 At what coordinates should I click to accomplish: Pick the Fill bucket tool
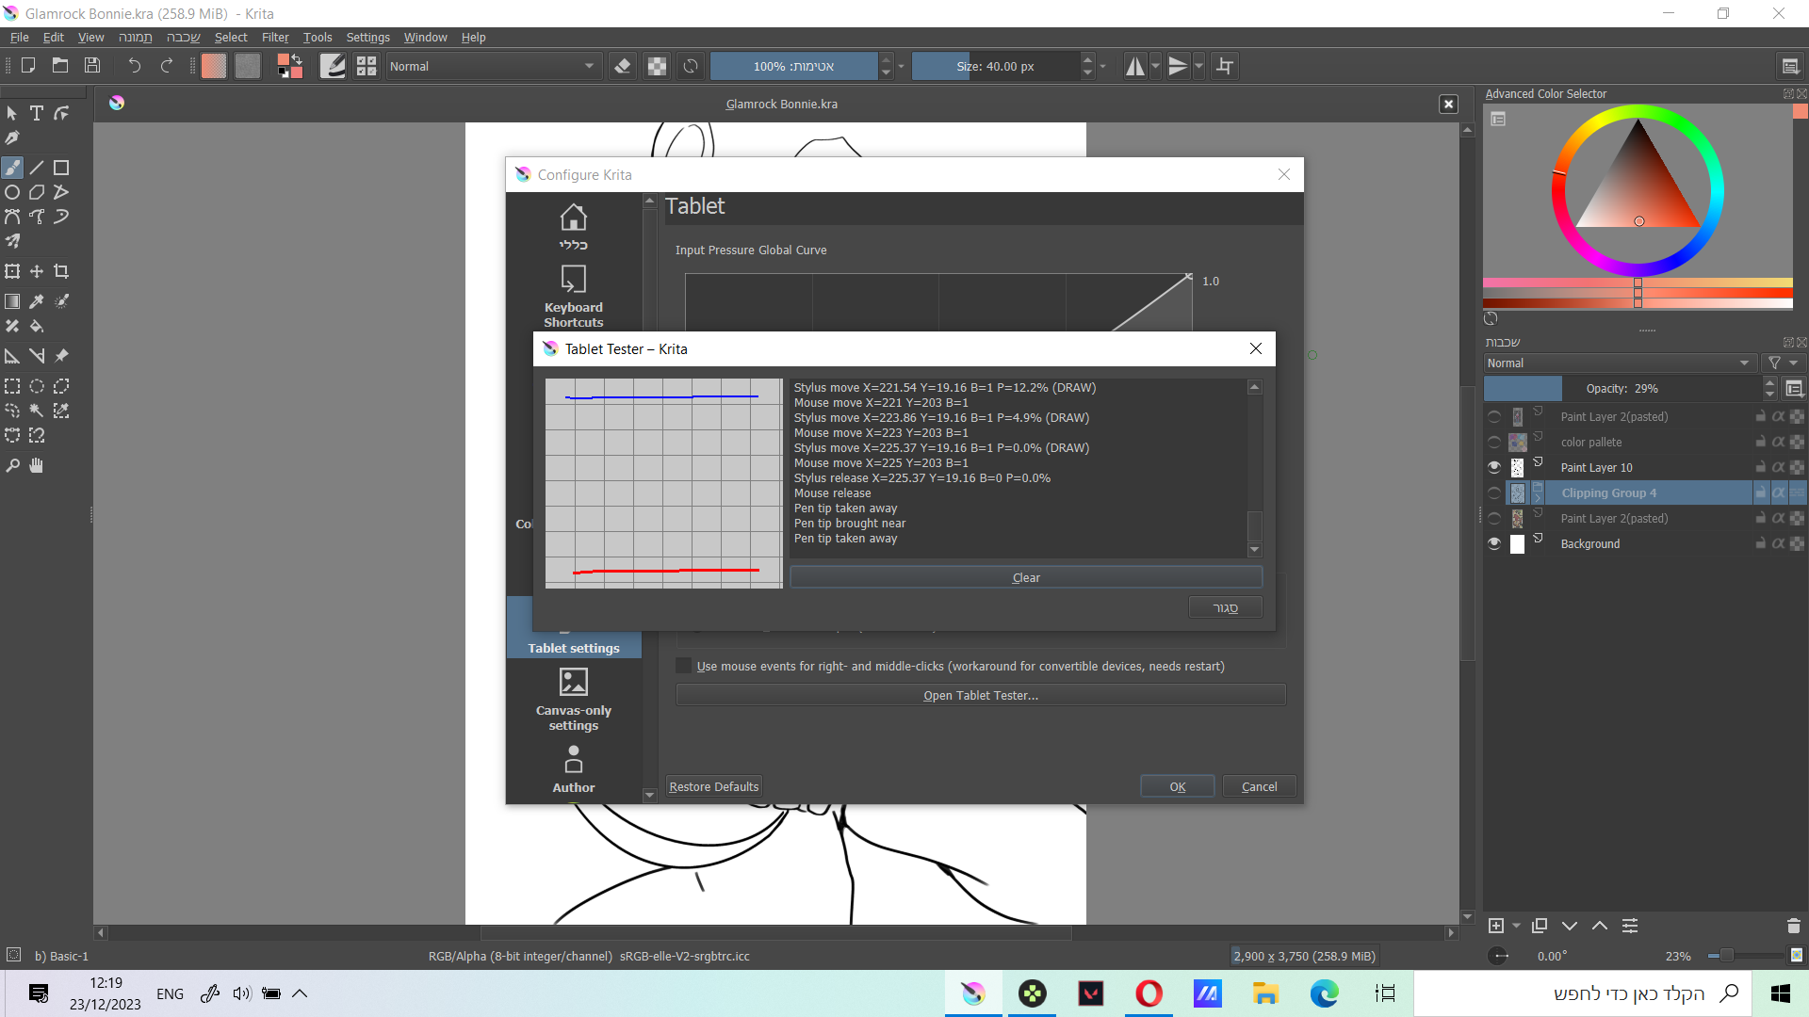pyautogui.click(x=37, y=326)
